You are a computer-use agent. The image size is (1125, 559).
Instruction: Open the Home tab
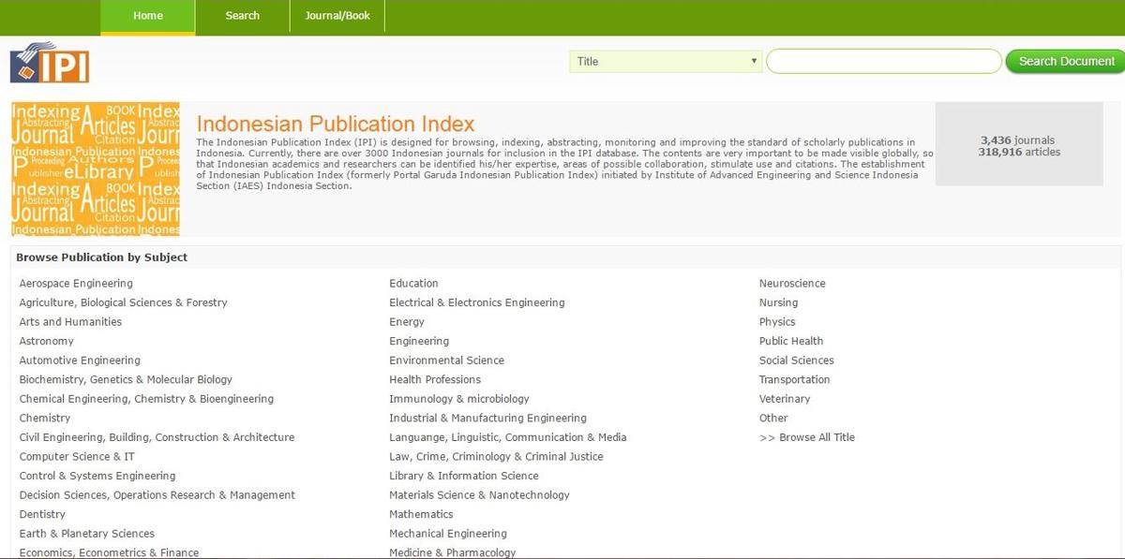(x=148, y=16)
